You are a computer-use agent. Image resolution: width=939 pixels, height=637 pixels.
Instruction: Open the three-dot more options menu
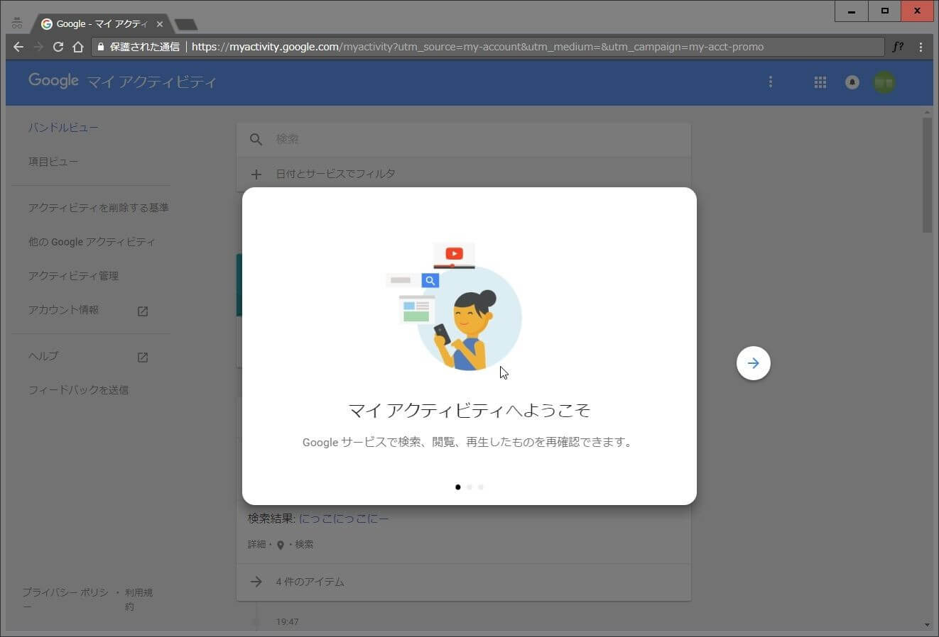[x=771, y=82]
